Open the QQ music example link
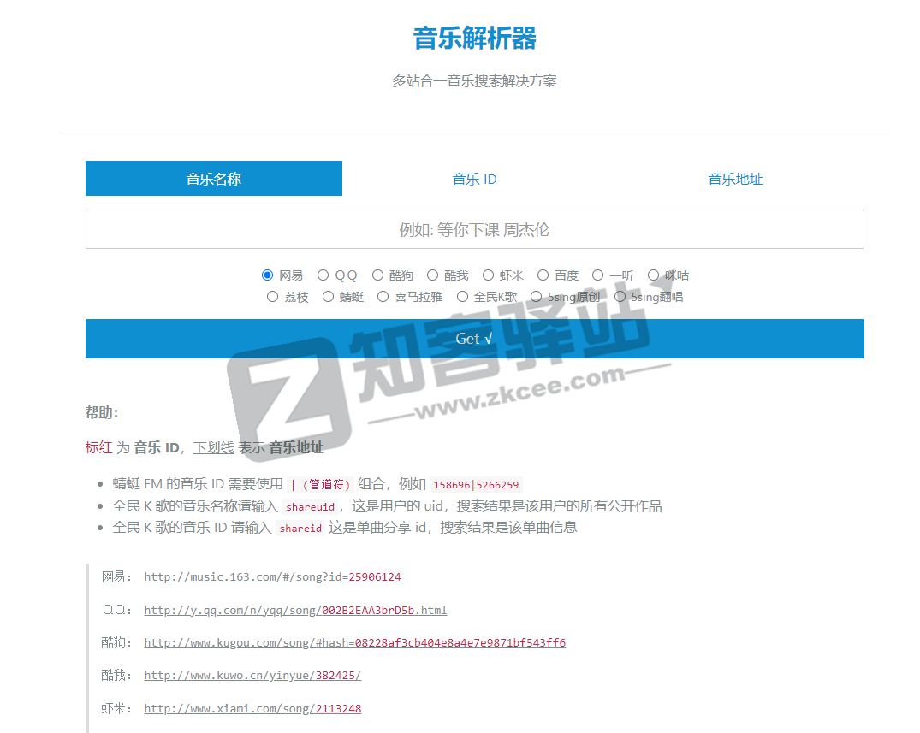The width and height of the screenshot is (920, 733). pos(296,610)
